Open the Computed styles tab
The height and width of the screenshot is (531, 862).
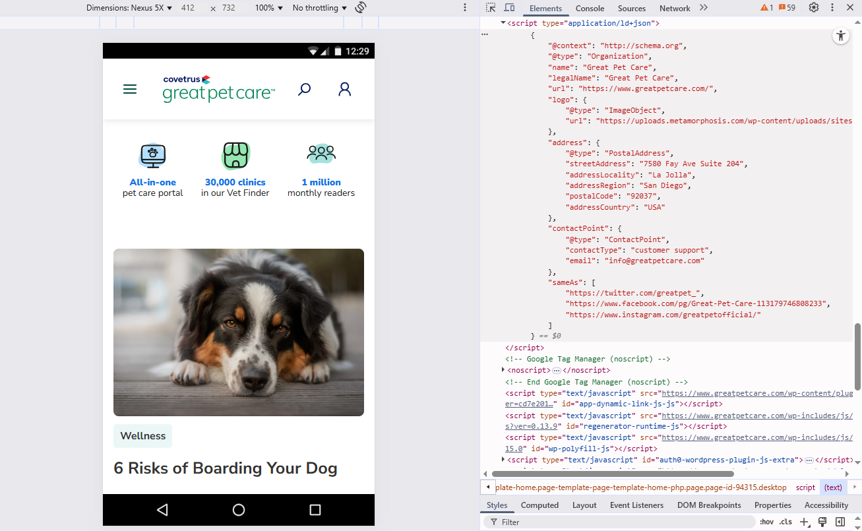pos(539,505)
